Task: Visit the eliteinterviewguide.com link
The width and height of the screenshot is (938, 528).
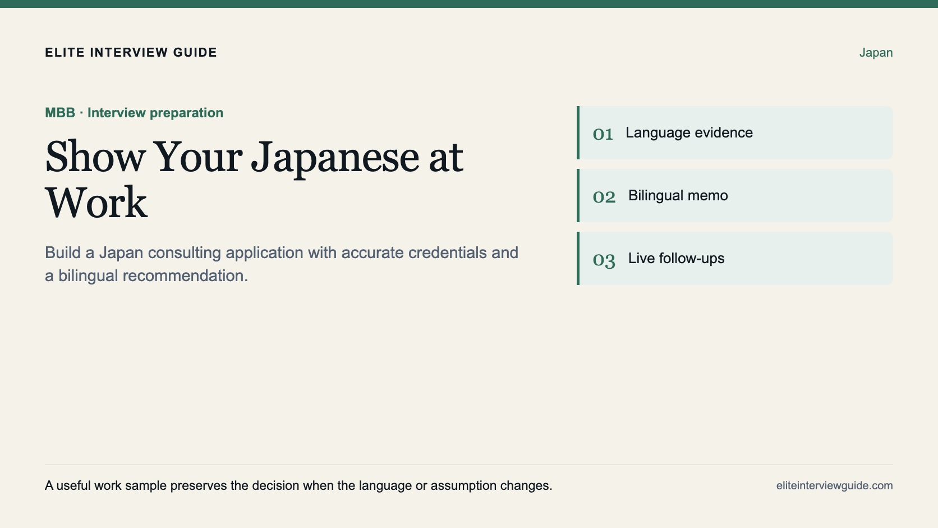Action: pos(834,486)
